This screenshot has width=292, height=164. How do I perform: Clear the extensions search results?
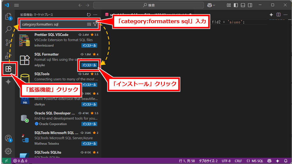pyautogui.click(x=89, y=24)
